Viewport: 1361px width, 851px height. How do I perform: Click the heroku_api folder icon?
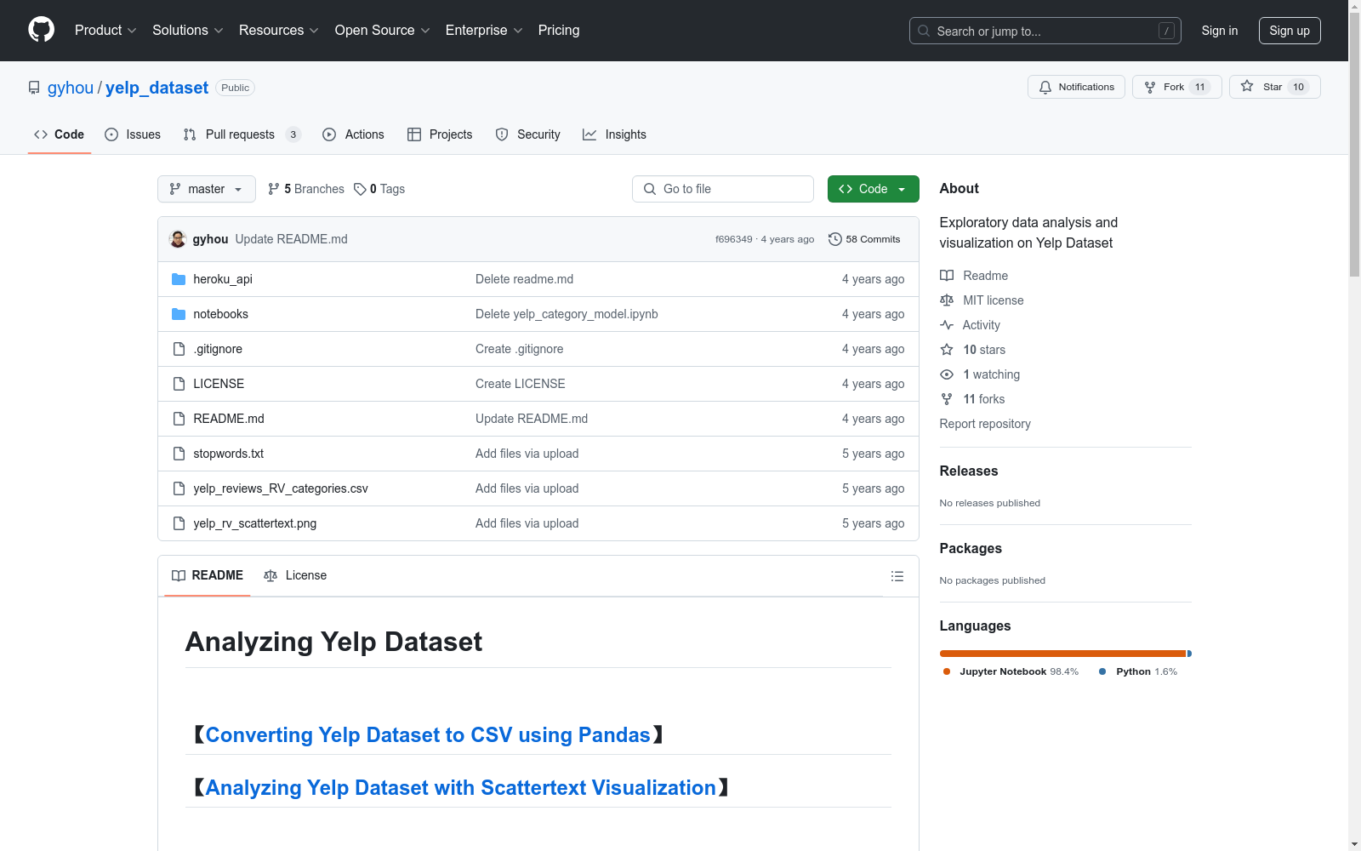179,279
